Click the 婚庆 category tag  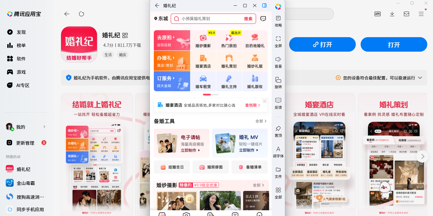pos(123,55)
